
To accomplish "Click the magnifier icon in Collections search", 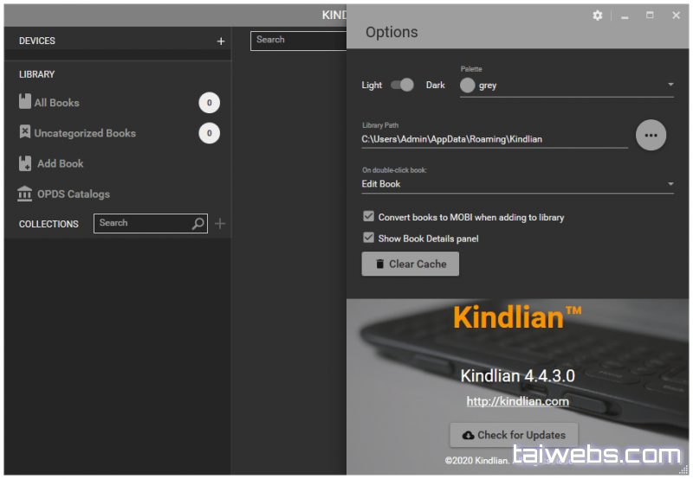I will click(x=198, y=224).
